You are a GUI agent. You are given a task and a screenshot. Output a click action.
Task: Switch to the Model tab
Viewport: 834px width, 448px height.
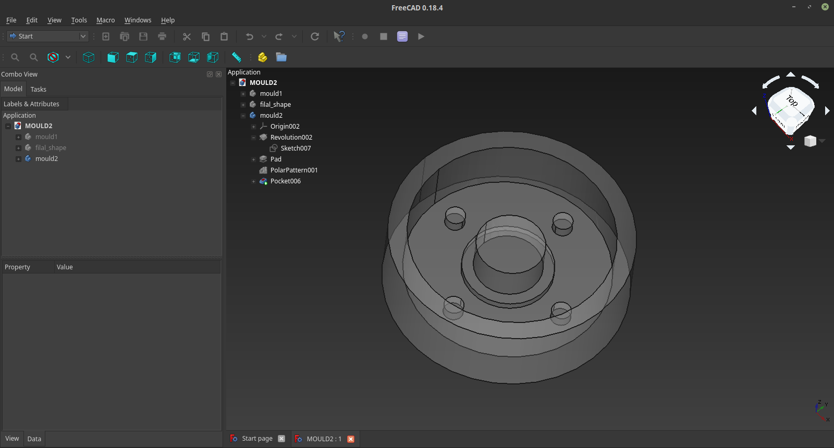pyautogui.click(x=13, y=89)
